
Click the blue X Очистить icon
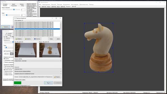coord(35,39)
